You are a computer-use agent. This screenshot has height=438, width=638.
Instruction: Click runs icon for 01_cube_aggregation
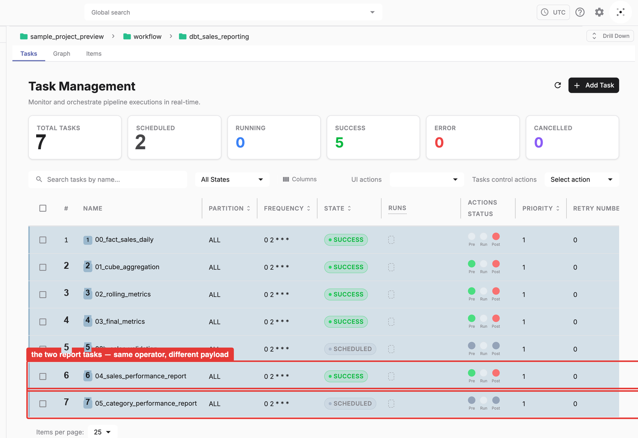coord(391,267)
